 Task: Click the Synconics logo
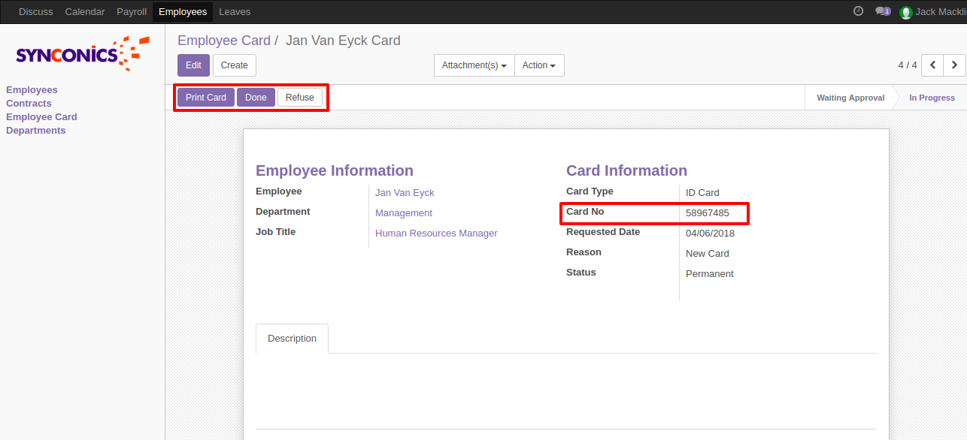coord(82,53)
